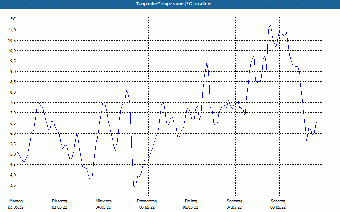The height and width of the screenshot is (212, 340).
Task: Click the '04.05.22' date label
Action: (x=103, y=207)
